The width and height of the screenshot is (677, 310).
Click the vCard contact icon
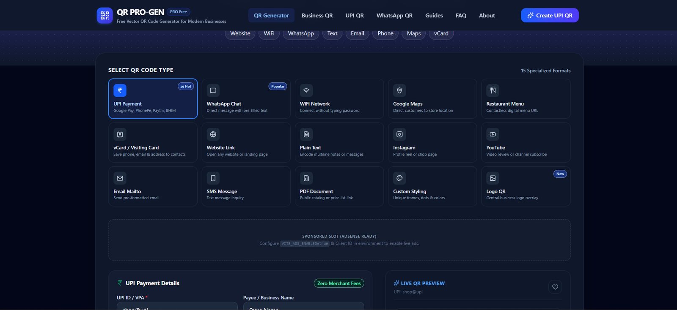(x=120, y=134)
